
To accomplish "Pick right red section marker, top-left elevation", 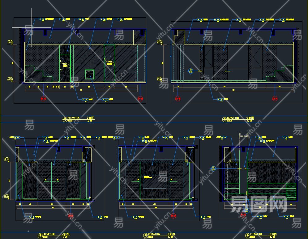I will (x=140, y=99).
